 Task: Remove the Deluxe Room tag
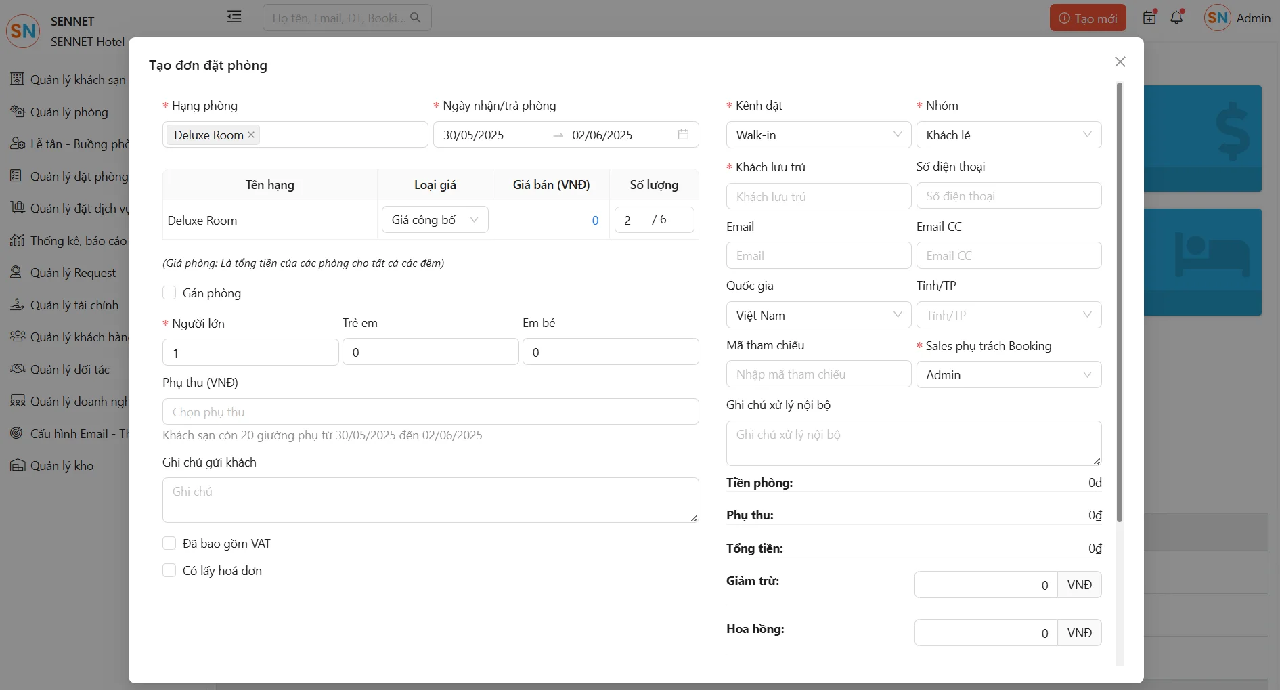pyautogui.click(x=251, y=135)
